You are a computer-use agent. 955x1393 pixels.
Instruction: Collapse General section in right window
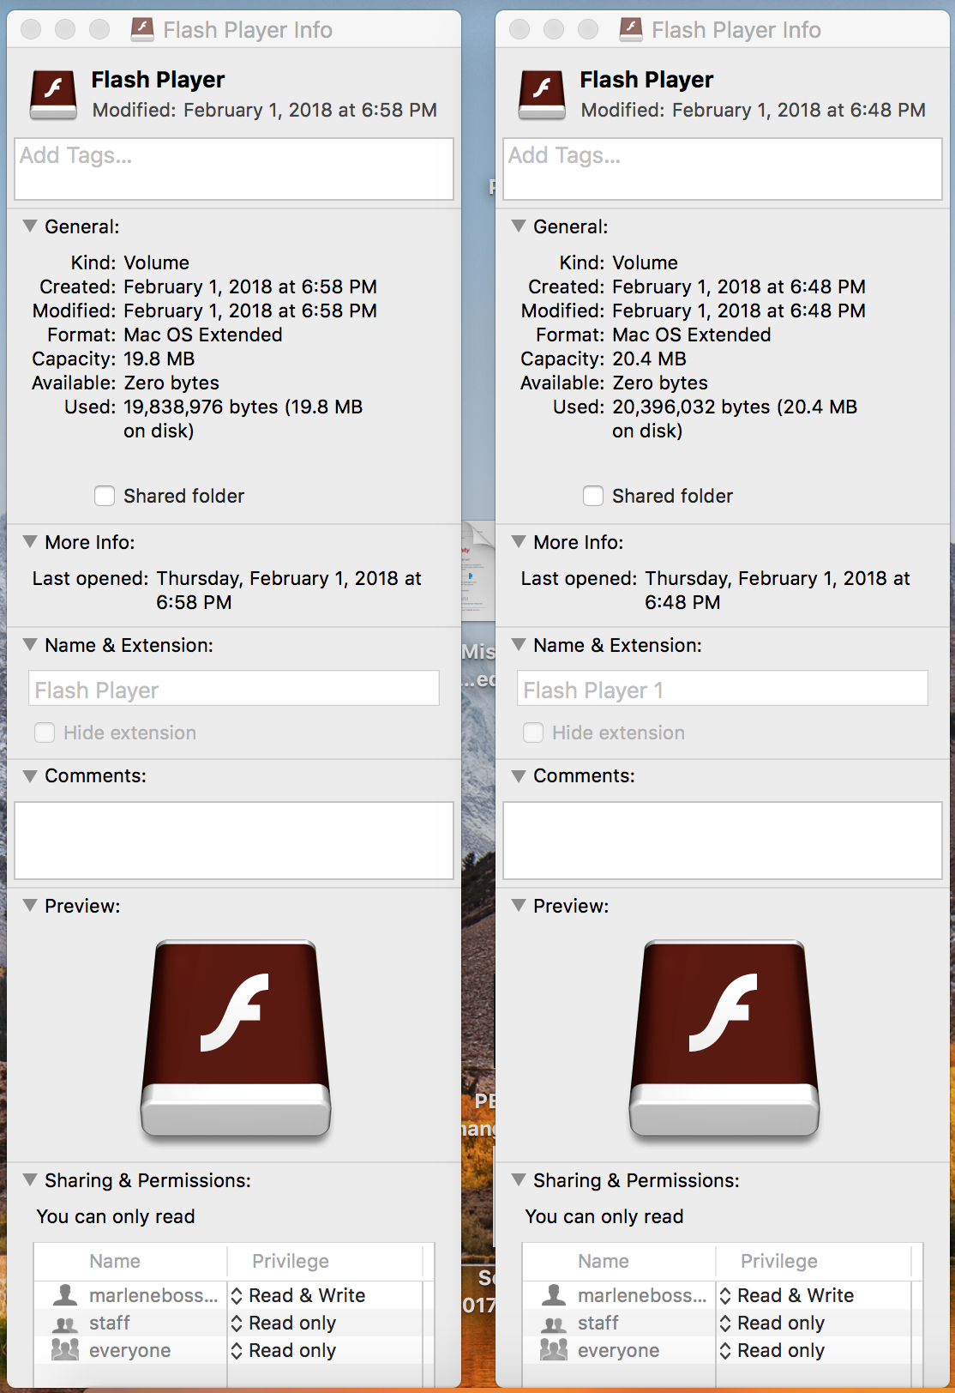tap(519, 226)
